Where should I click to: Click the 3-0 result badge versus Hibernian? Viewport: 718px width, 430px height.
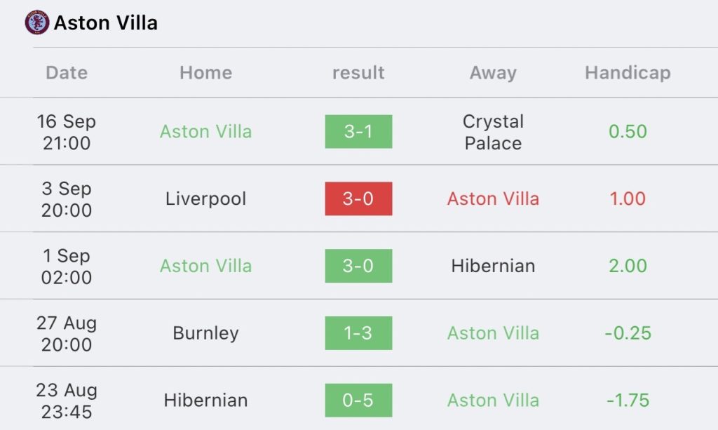358,266
